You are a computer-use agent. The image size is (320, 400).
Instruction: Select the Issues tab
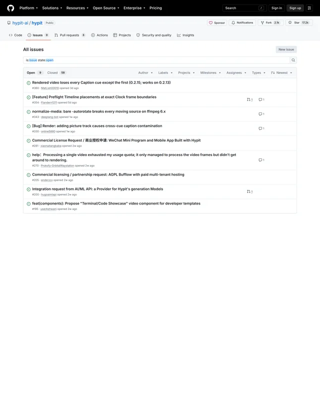click(x=38, y=35)
